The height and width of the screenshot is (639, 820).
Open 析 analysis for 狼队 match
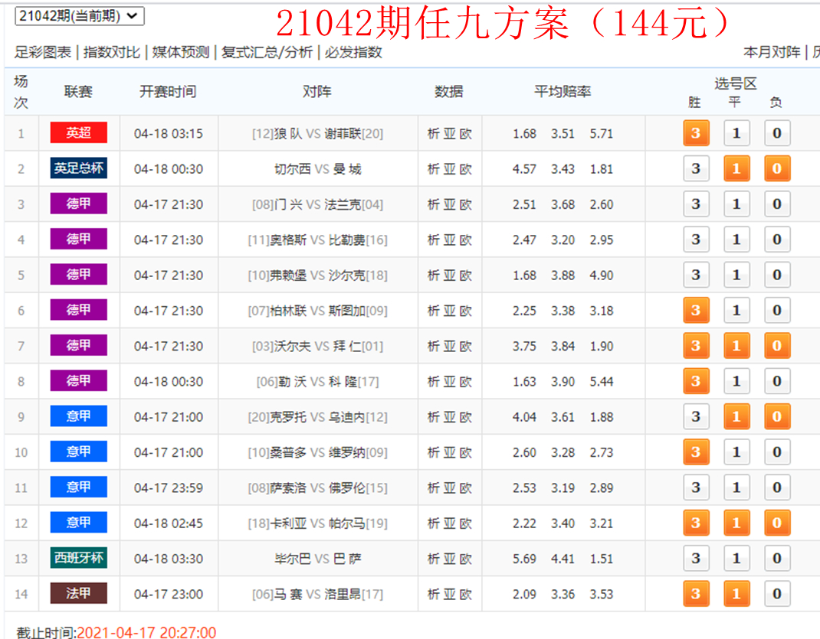(x=434, y=134)
